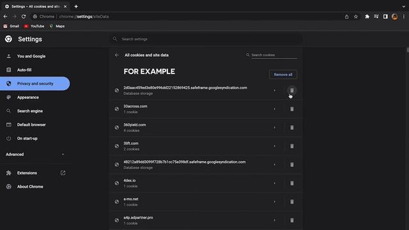Reload the settings page
The image size is (409, 230).
pyautogui.click(x=24, y=17)
